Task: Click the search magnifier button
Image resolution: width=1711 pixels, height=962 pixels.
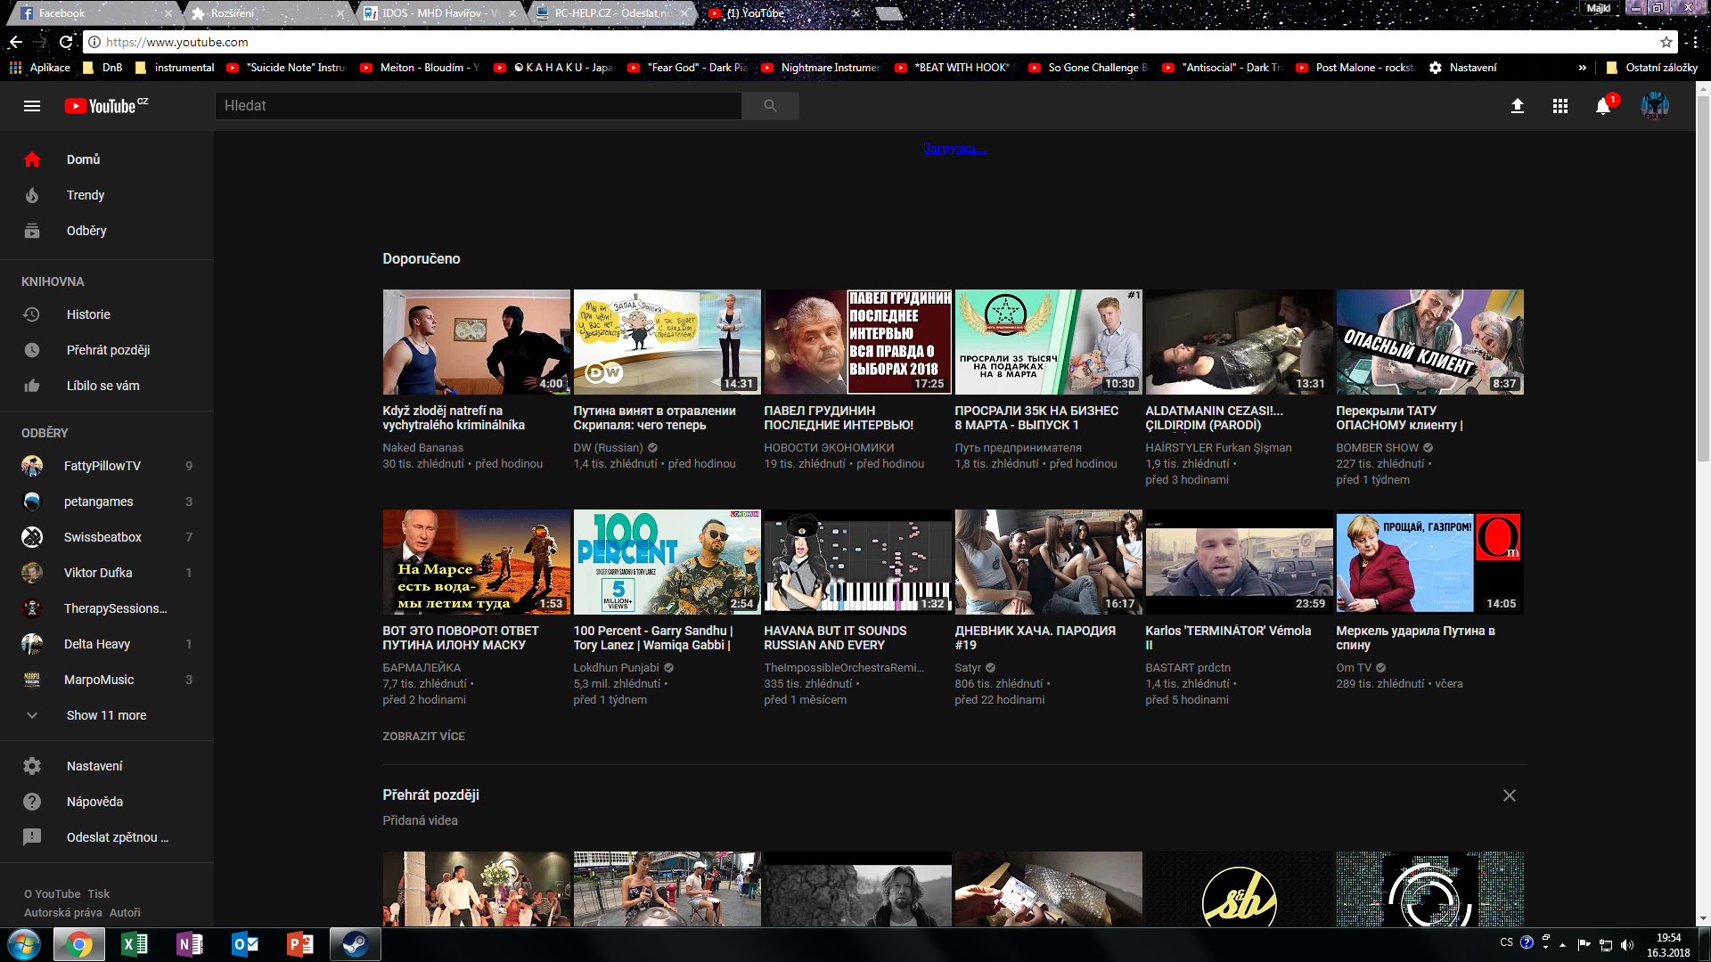Action: point(770,106)
